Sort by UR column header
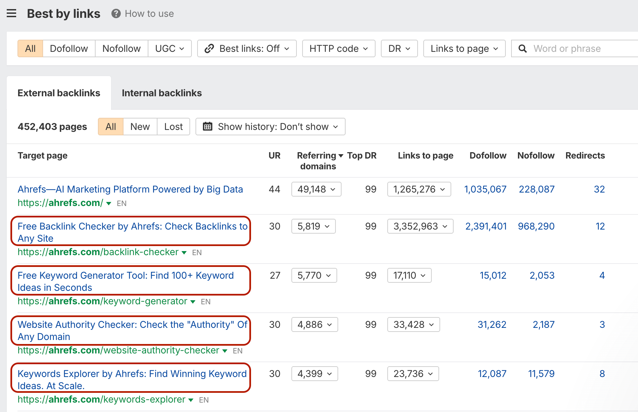 [x=274, y=156]
